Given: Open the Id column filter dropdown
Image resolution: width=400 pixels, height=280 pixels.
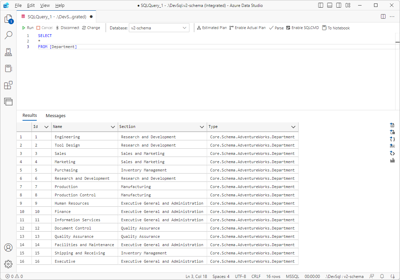Looking at the screenshot, I should click(x=46, y=127).
